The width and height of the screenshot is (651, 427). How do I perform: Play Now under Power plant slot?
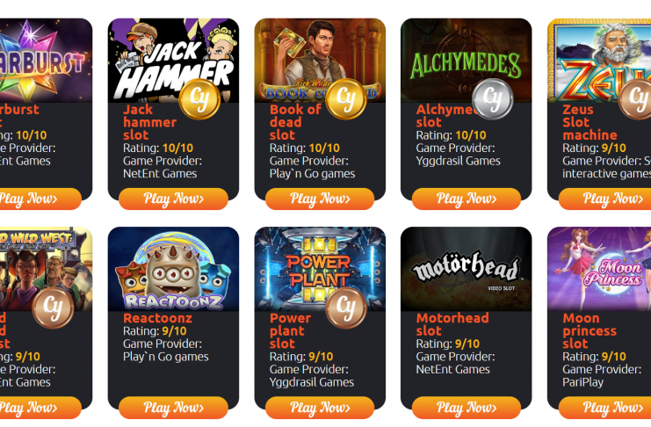click(320, 408)
